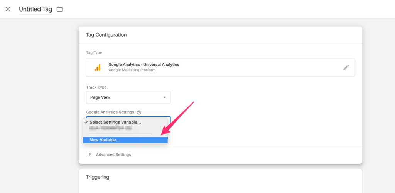This screenshot has width=395, height=193.
Task: Close the tag editor with the X icon
Action: coord(8,9)
